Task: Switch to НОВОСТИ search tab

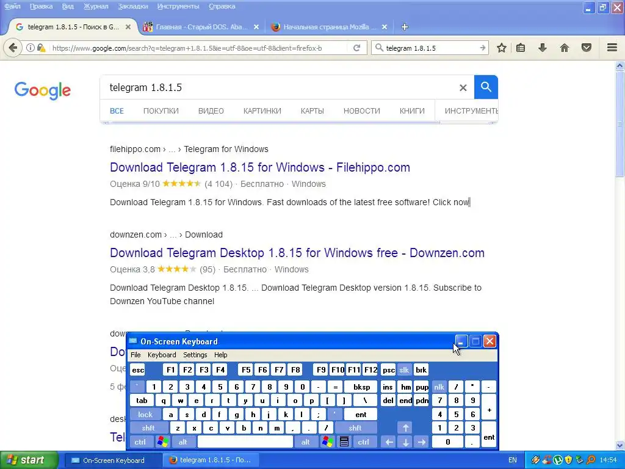Action: (x=361, y=111)
